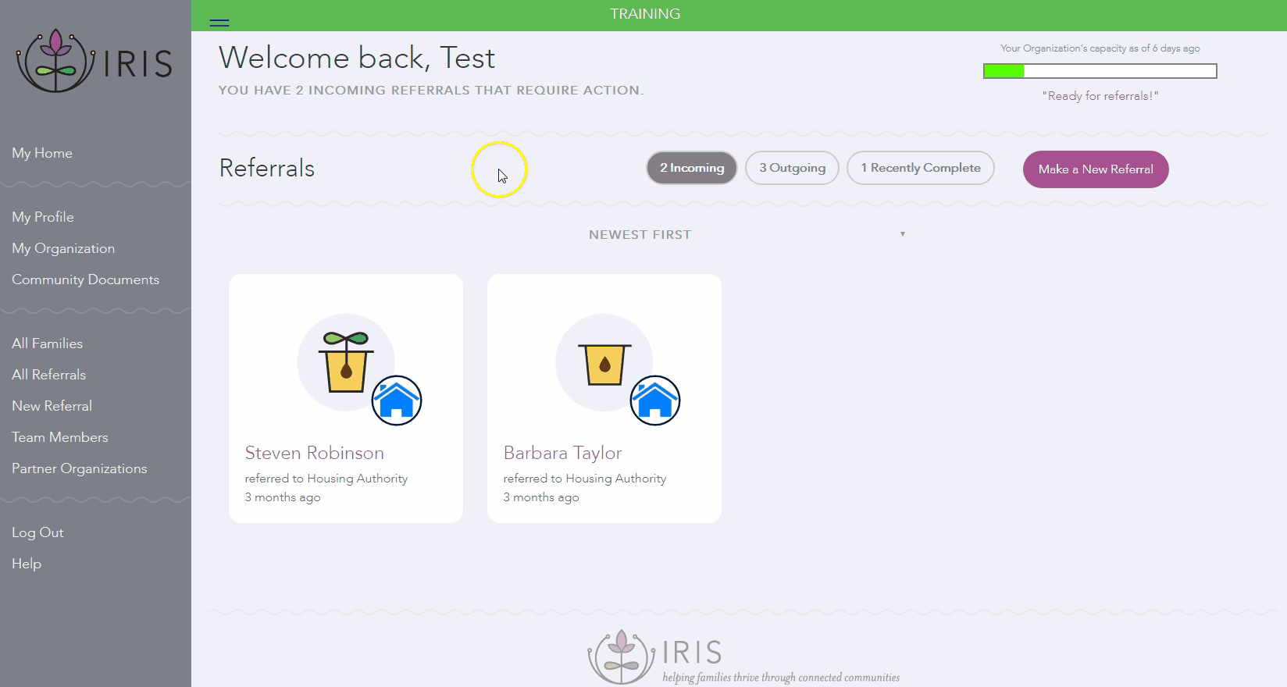
Task: Click Barbara Taylor's empty pot icon
Action: click(604, 363)
